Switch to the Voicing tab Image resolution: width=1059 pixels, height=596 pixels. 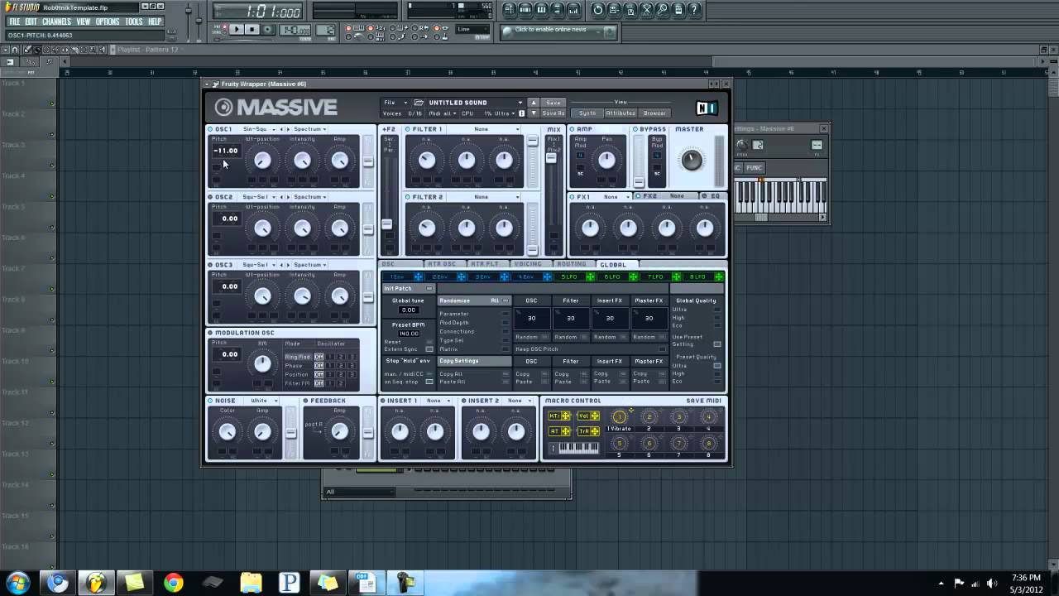point(527,265)
